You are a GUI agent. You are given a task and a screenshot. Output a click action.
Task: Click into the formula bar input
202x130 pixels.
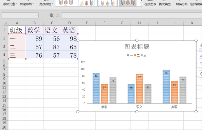pyautogui.click(x=132, y=15)
